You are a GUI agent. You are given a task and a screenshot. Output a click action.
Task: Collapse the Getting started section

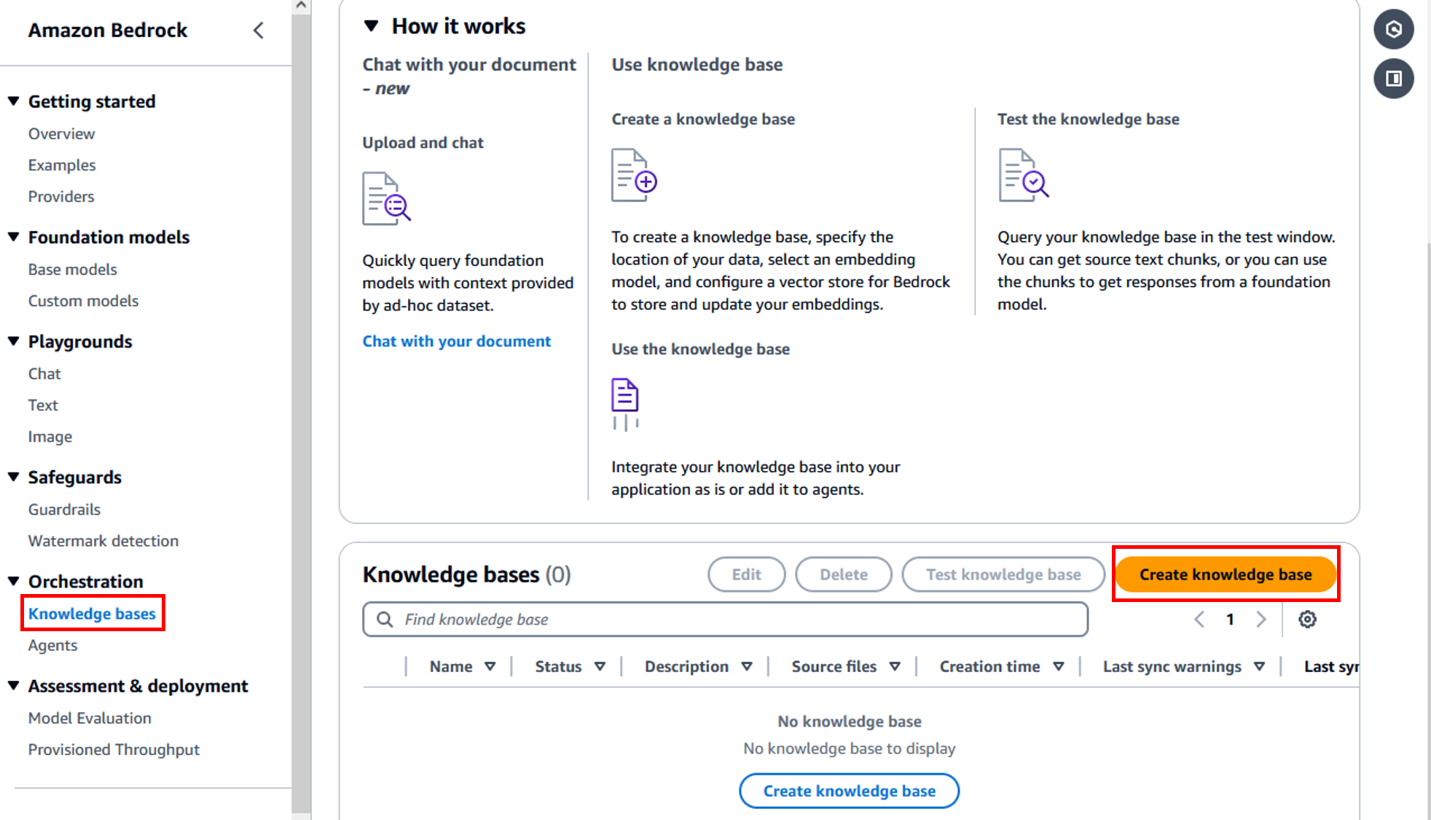[x=13, y=101]
